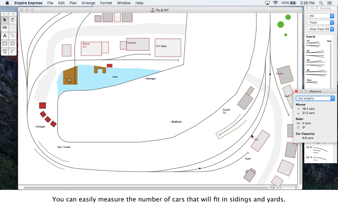338x211 pixels.
Task: Click the Klein Trestle label
Action: tap(64, 147)
